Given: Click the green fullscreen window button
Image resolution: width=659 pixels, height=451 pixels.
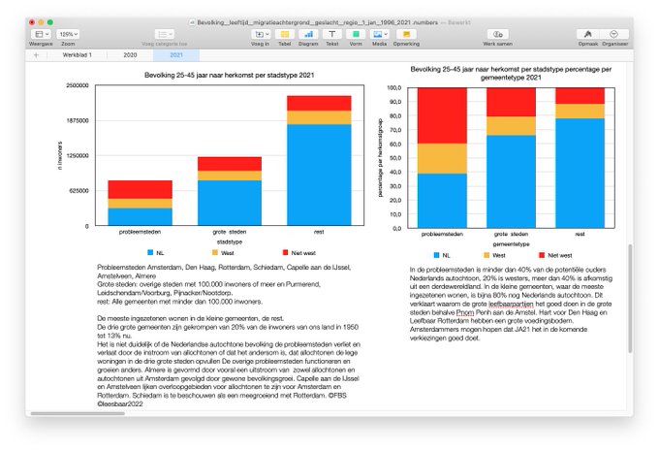Looking at the screenshot, I should (50, 22).
